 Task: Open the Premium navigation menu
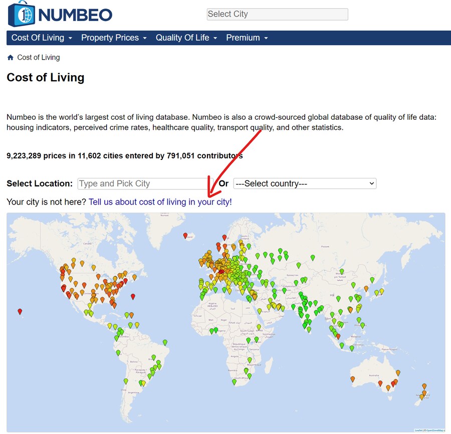(x=247, y=38)
